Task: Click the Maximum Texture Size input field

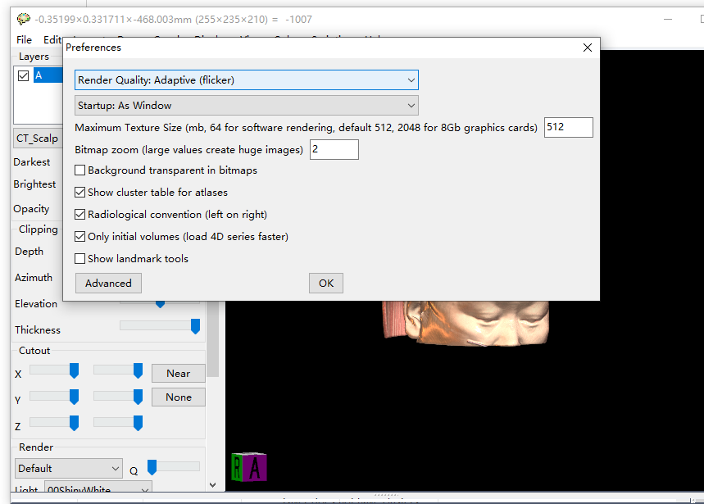Action: 568,128
